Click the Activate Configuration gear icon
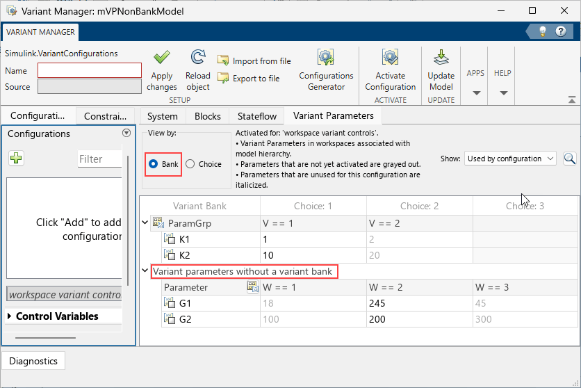This screenshot has width=581, height=388. tap(390, 58)
